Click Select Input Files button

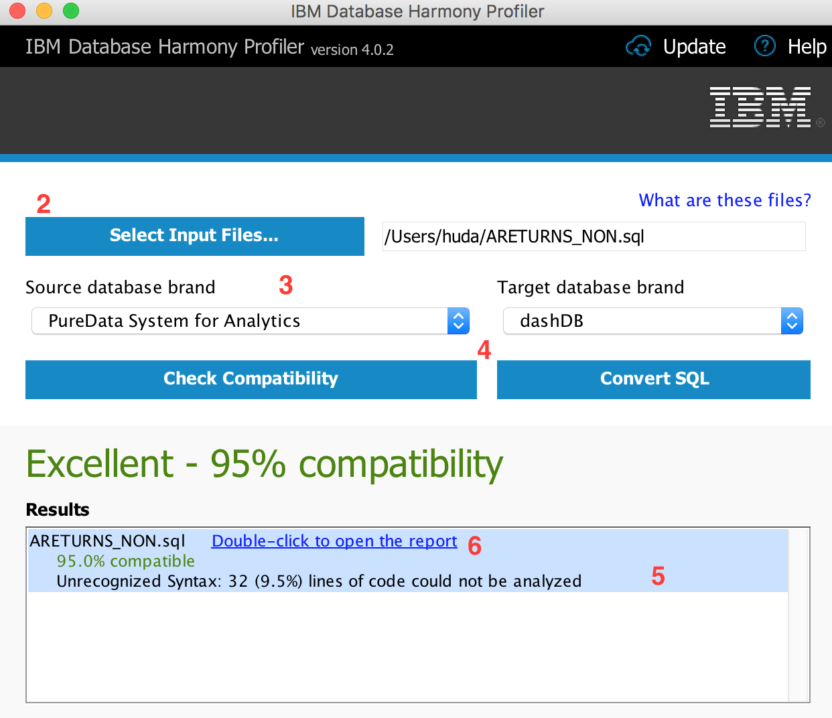tap(195, 236)
